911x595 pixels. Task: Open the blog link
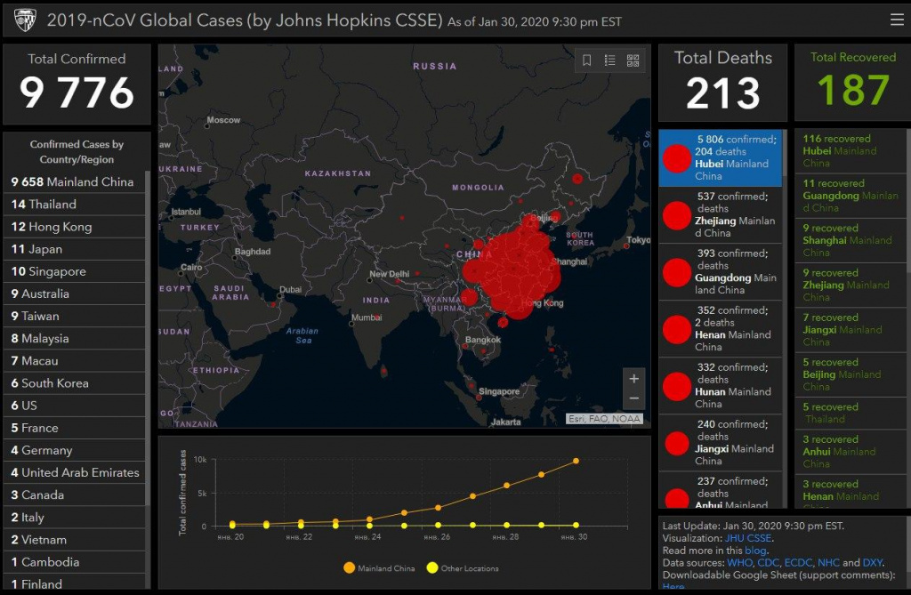click(754, 551)
